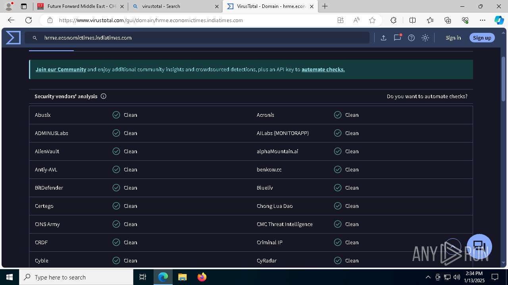
Task: Follow the automate checks link in banner
Action: pyautogui.click(x=323, y=69)
